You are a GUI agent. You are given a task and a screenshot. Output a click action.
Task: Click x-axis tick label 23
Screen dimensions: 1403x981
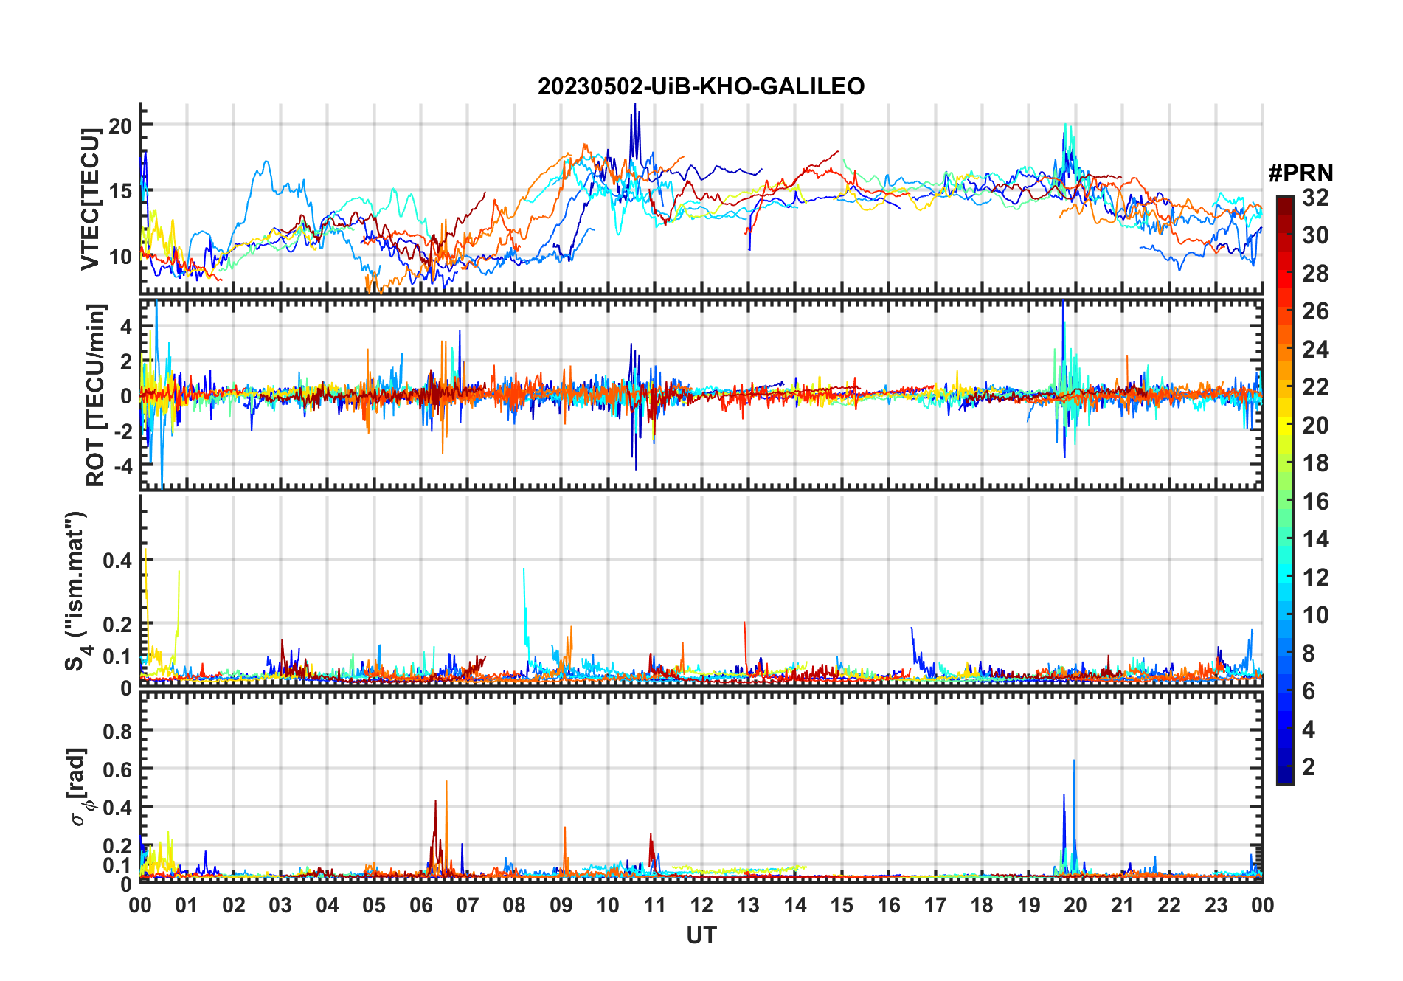tap(1216, 905)
